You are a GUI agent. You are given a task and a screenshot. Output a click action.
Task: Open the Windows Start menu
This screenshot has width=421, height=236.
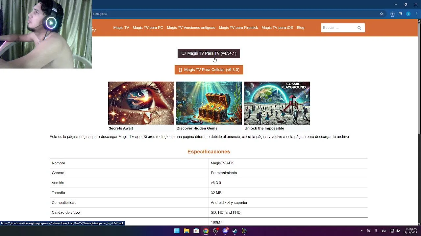(x=177, y=231)
